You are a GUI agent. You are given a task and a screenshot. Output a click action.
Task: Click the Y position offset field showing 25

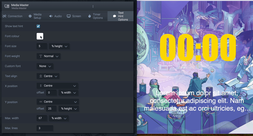pos(51,109)
